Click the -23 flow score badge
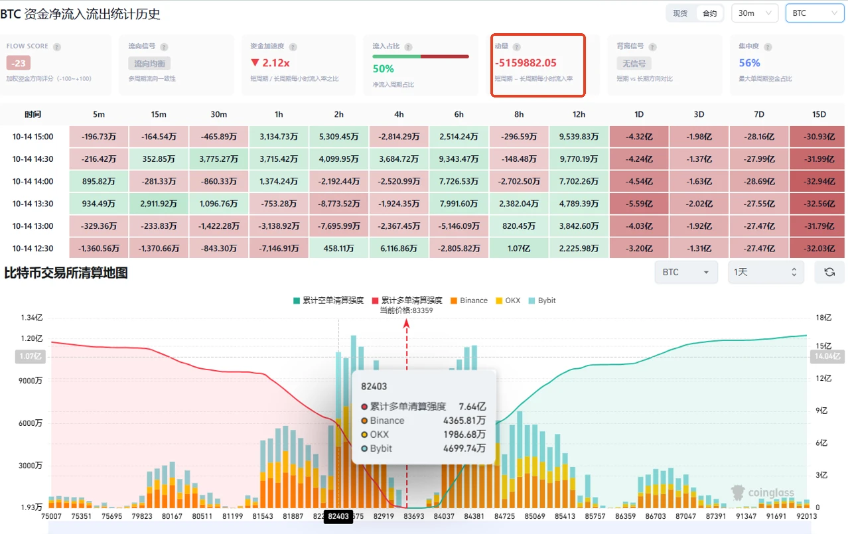The image size is (848, 534). coord(19,63)
